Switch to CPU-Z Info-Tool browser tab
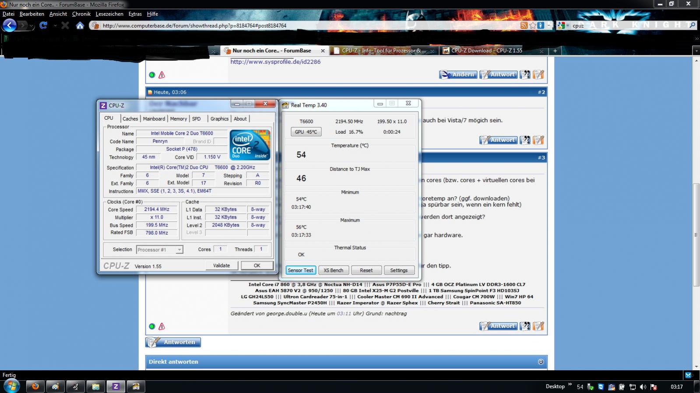This screenshot has height=393, width=700. (x=384, y=51)
